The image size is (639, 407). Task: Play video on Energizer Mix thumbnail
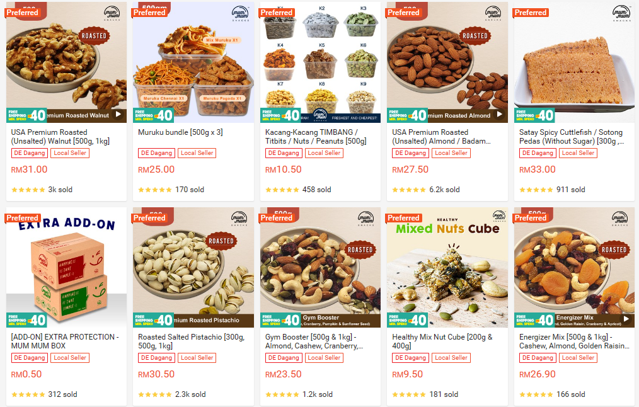tap(626, 319)
